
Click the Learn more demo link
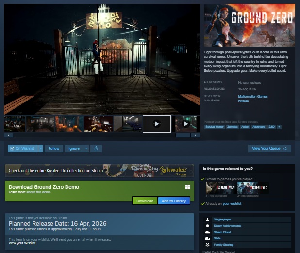(17, 192)
